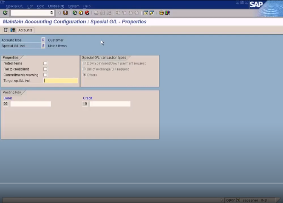Open the Special G/L menu
Screen dimensions: 283x203
click(x=14, y=6)
